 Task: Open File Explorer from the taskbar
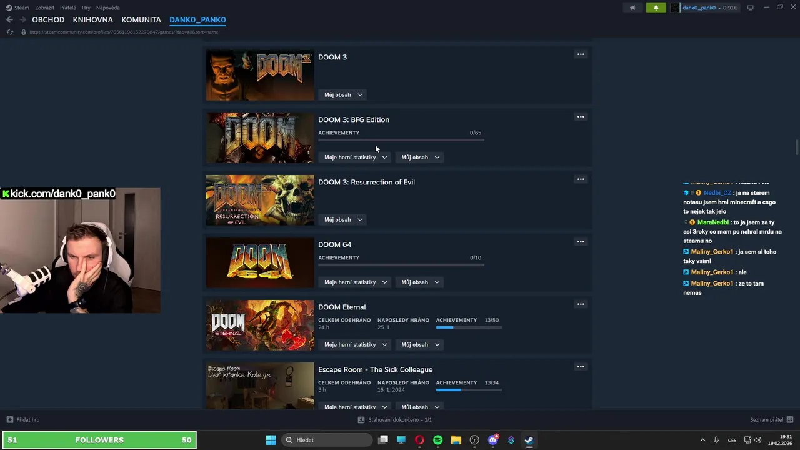click(x=456, y=440)
